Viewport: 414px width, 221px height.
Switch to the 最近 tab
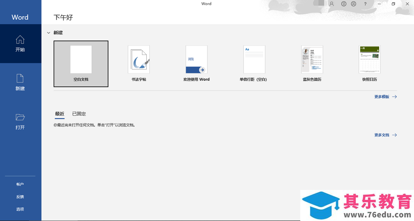(x=60, y=114)
